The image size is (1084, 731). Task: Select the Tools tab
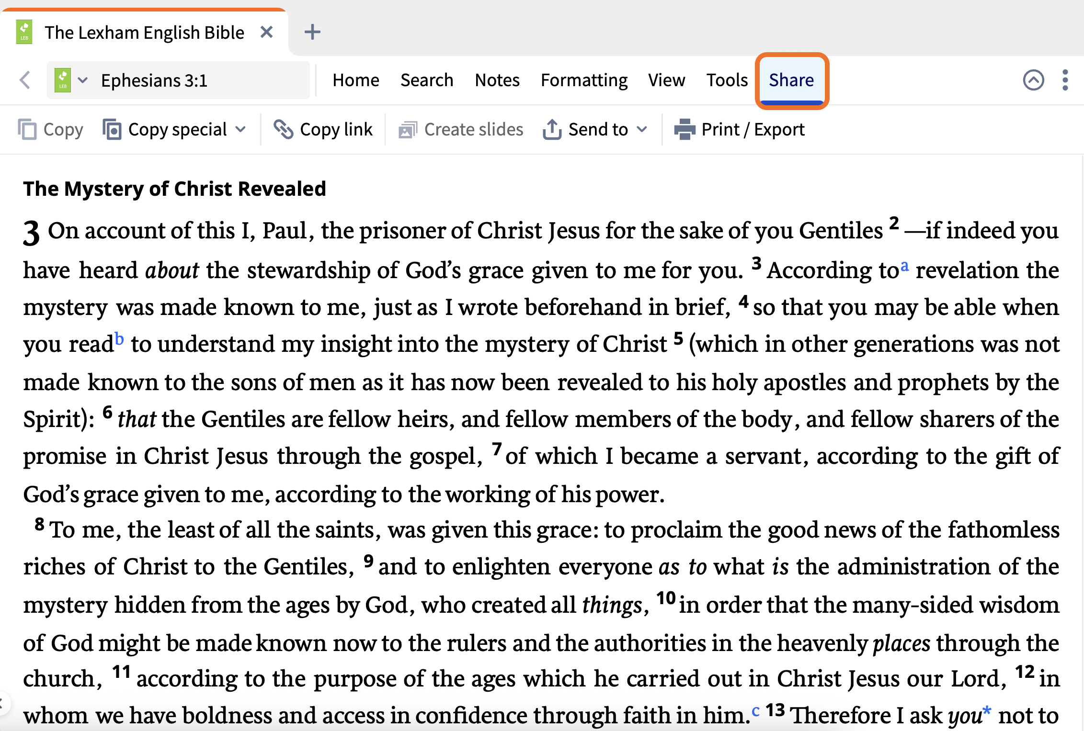pyautogui.click(x=727, y=80)
